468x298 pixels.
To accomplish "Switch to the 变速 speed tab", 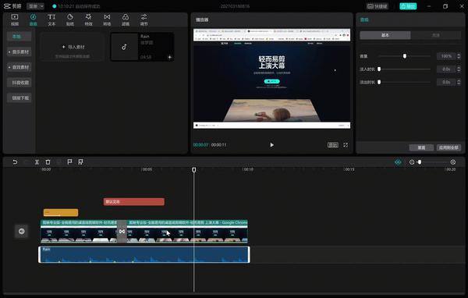I will 436,35.
